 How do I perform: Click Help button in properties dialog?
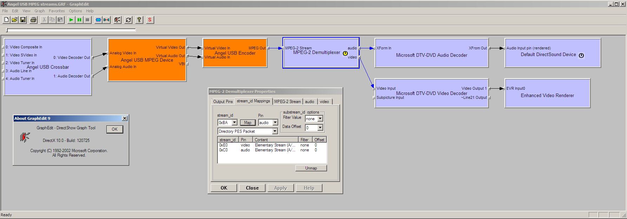pyautogui.click(x=309, y=188)
